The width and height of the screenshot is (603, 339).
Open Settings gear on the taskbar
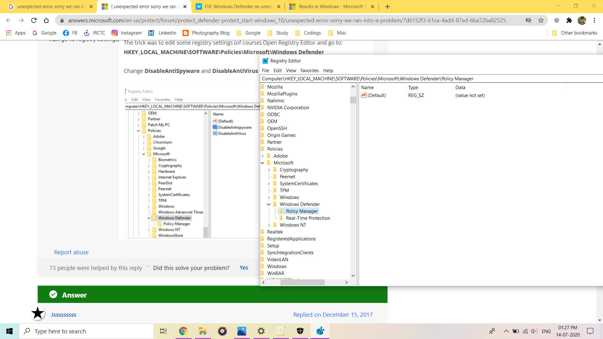[x=261, y=331]
